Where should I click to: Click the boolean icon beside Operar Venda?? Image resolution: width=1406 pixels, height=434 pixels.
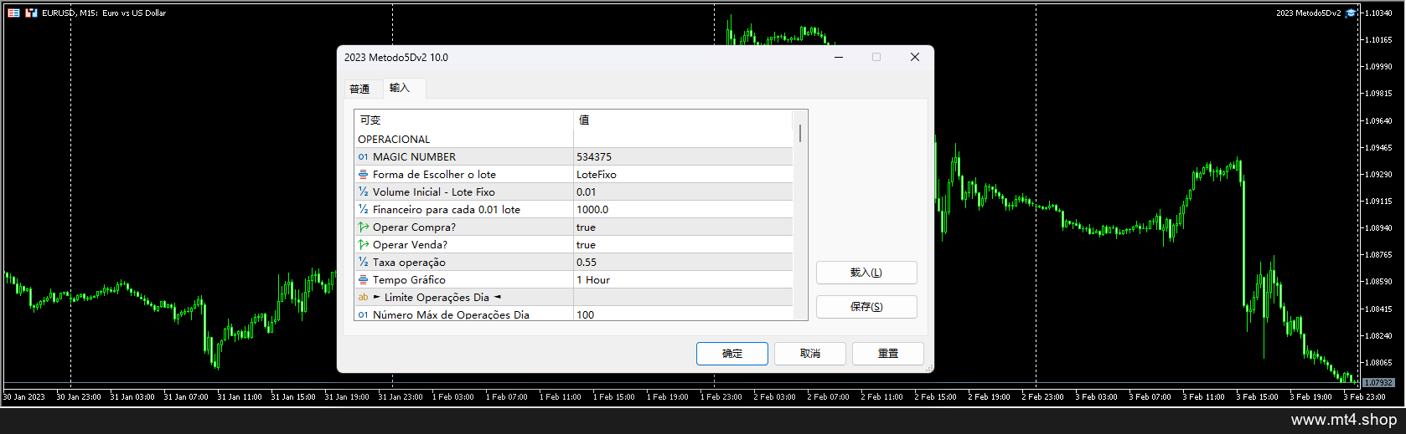pyautogui.click(x=363, y=244)
